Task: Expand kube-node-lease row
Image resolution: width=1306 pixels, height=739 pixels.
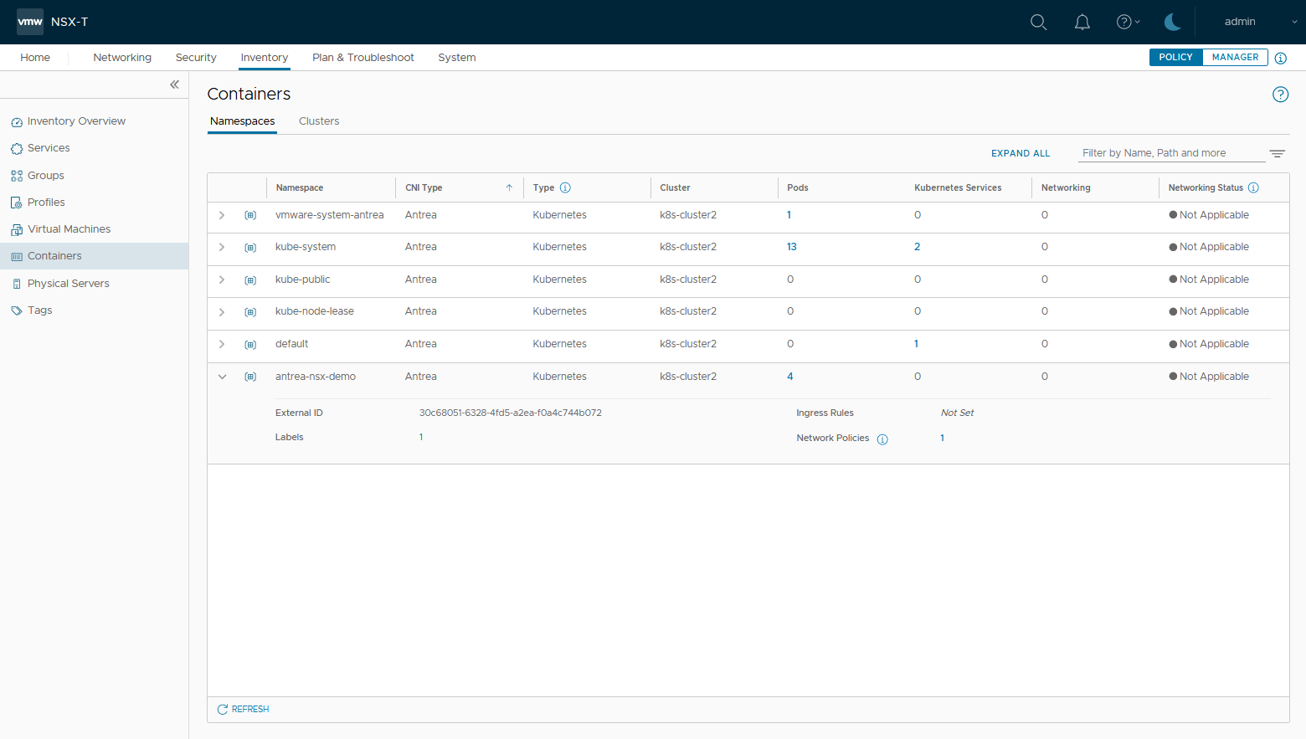Action: 222,312
